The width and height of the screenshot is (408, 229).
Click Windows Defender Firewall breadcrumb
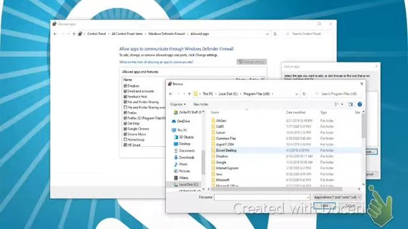coord(166,34)
